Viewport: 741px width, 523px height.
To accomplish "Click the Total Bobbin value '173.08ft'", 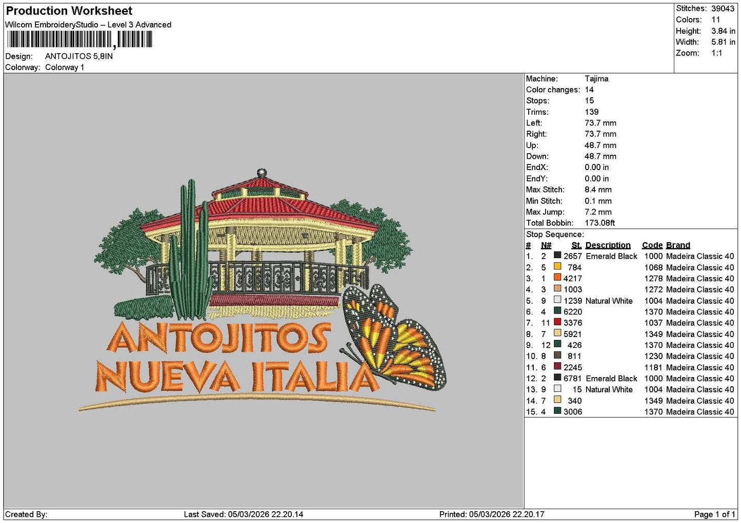I will click(x=600, y=223).
